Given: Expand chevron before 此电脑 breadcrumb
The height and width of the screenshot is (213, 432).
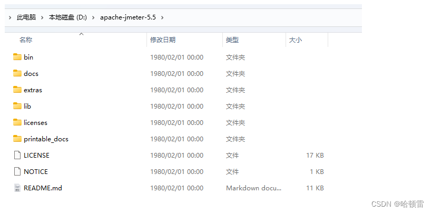Looking at the screenshot, I should coord(10,17).
